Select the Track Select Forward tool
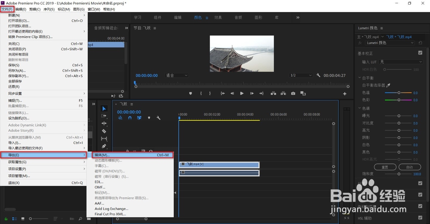The width and height of the screenshot is (430, 224). pos(104,116)
